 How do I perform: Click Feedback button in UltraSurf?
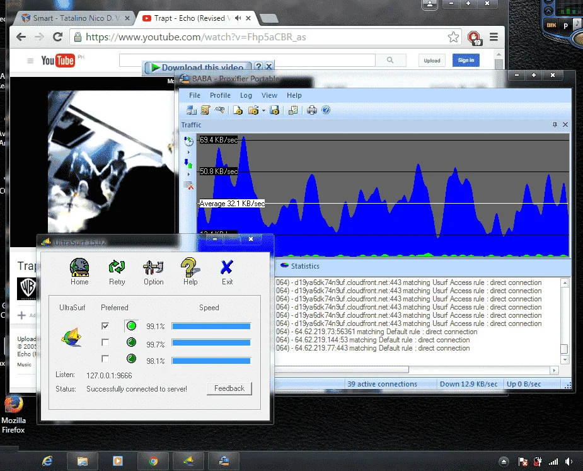pyautogui.click(x=229, y=388)
